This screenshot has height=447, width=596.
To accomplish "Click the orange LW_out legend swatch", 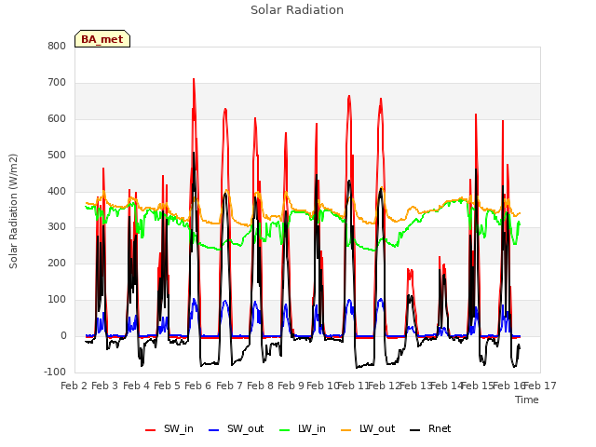I will point(345,430).
